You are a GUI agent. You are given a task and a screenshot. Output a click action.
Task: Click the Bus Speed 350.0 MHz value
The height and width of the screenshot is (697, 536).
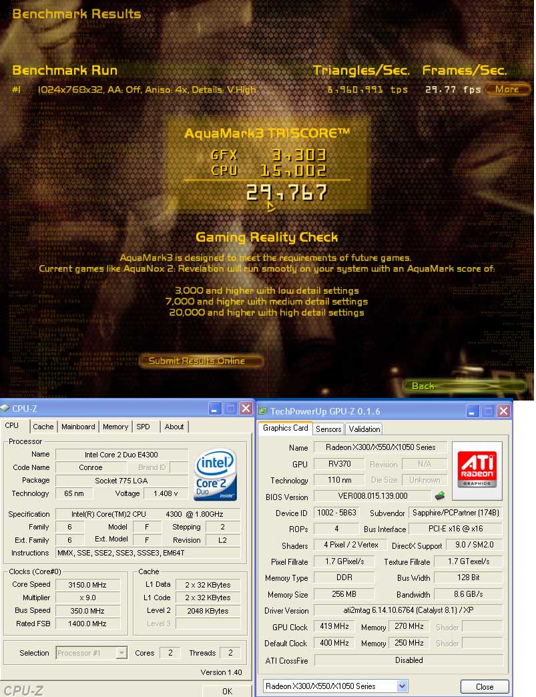pyautogui.click(x=87, y=611)
